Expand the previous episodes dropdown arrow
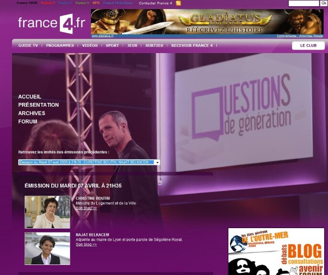Viewport: 328px width, 275px height. (x=157, y=163)
